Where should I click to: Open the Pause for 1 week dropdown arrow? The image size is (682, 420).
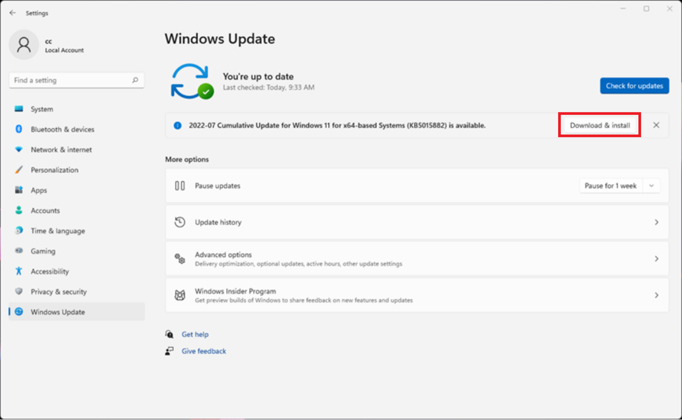point(652,186)
